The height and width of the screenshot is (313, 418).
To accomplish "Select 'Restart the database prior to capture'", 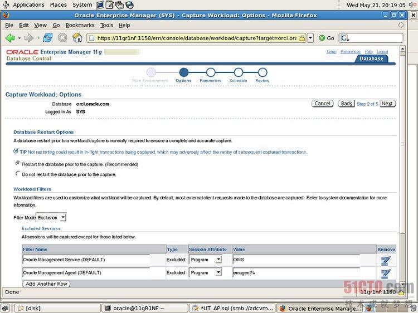I will (18, 164).
